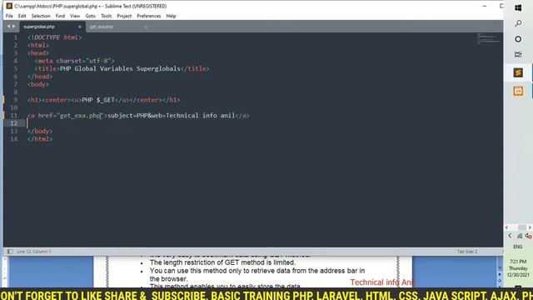Viewport: 533px width, 300px height.
Task: Click the taskbar overflow scroll left arrow
Action: tap(507, 227)
